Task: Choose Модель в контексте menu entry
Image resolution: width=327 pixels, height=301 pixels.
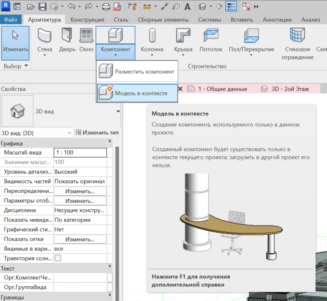Action: click(x=137, y=93)
